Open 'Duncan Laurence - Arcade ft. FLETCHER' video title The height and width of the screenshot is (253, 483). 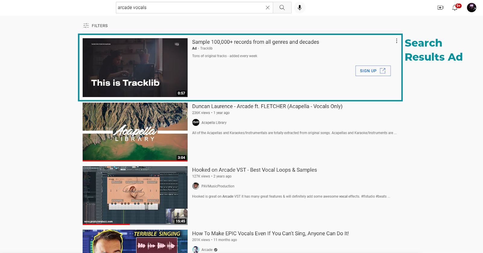267,106
